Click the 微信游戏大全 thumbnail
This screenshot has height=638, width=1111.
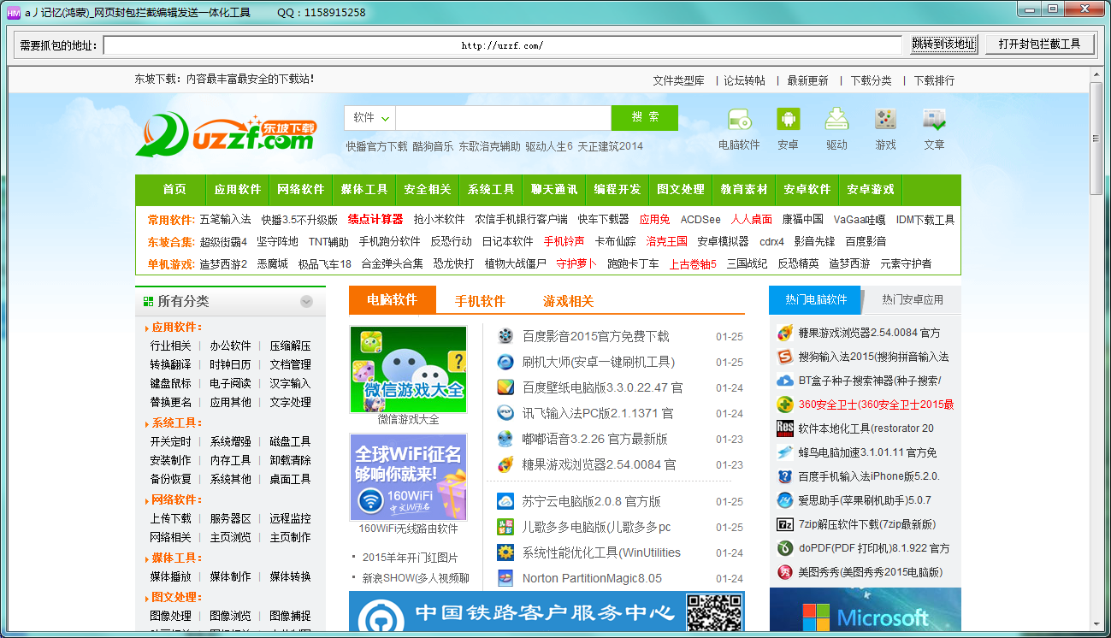coord(409,369)
